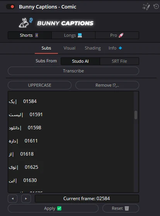This screenshot has height=216, width=160.
Task: Go to previous subtitle with left arrow
Action: pyautogui.click(x=13, y=199)
